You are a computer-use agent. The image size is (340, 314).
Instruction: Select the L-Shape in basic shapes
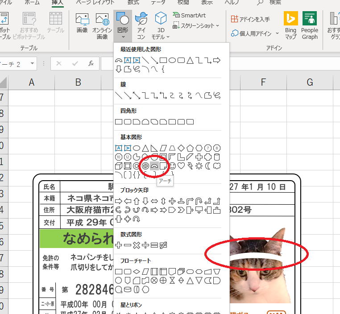point(181,157)
